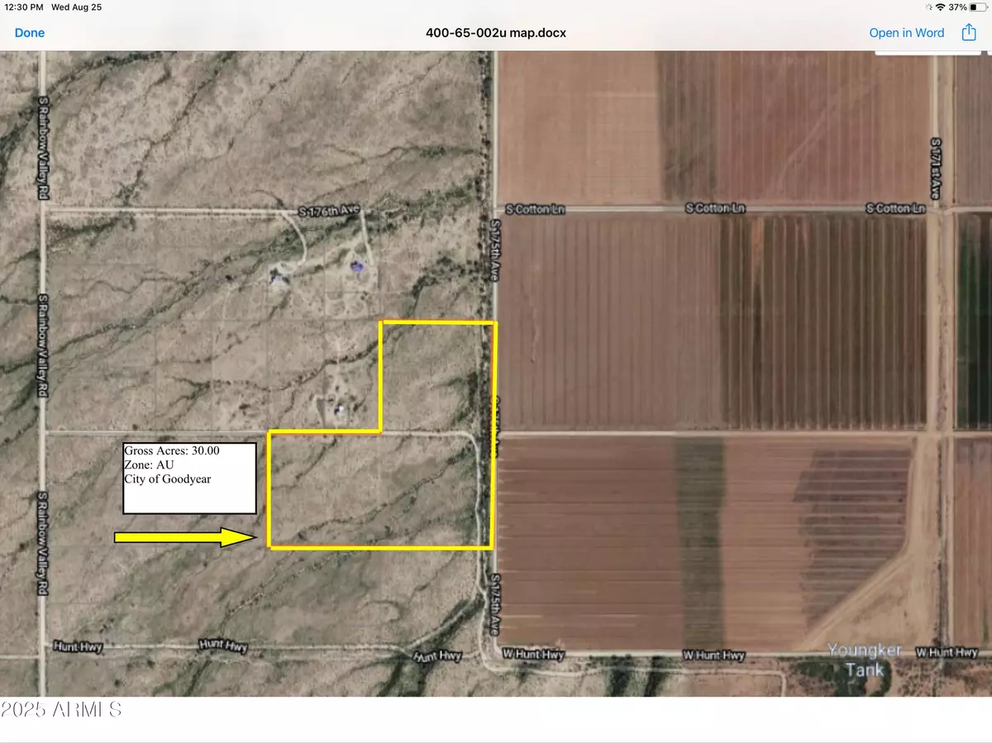Tap the Share icon next to Open in Word
This screenshot has width=992, height=743.
pyautogui.click(x=967, y=32)
